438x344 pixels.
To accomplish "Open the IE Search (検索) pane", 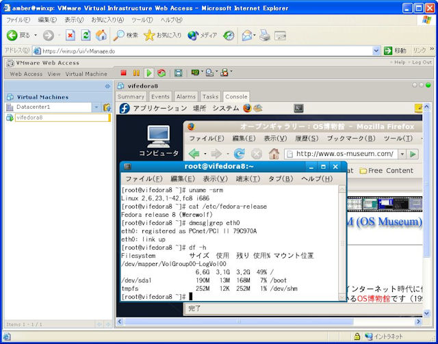I will click(126, 36).
